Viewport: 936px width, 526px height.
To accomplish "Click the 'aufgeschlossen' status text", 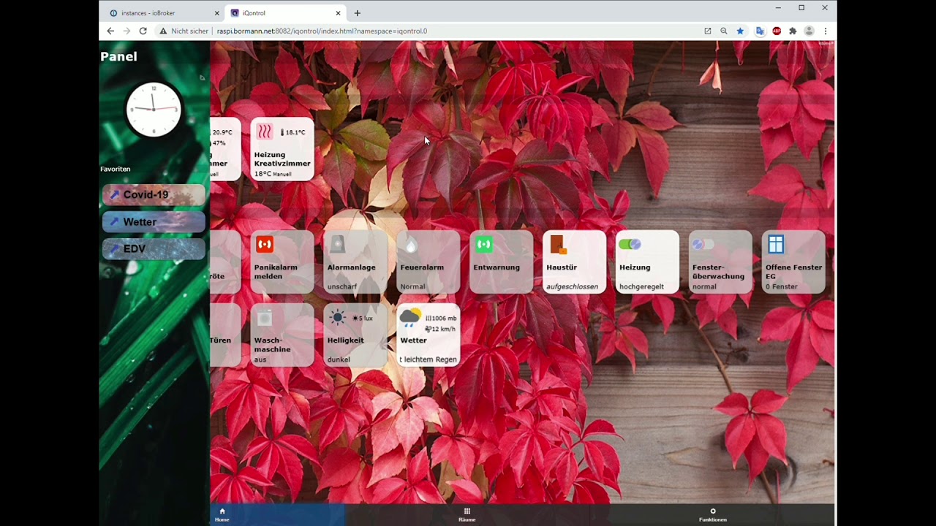I will tap(572, 286).
